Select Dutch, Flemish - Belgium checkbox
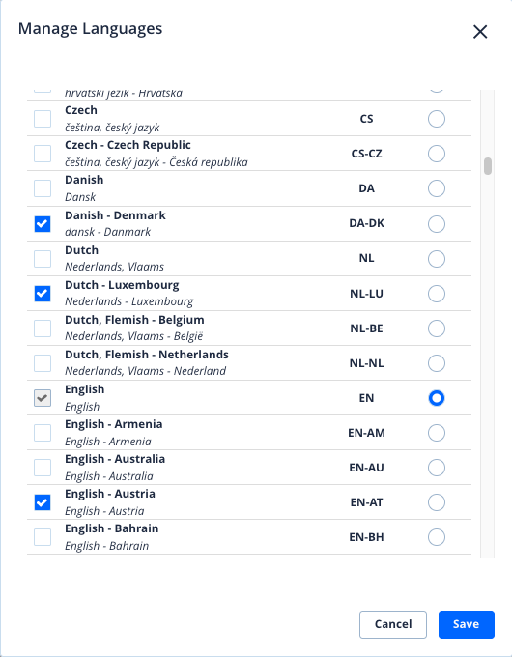The width and height of the screenshot is (512, 657). point(43,328)
